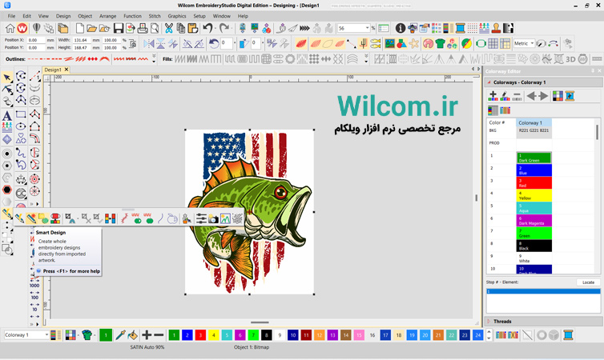The width and height of the screenshot is (604, 360).
Task: Click the left arrow in Colorway Editor
Action: [x=531, y=96]
